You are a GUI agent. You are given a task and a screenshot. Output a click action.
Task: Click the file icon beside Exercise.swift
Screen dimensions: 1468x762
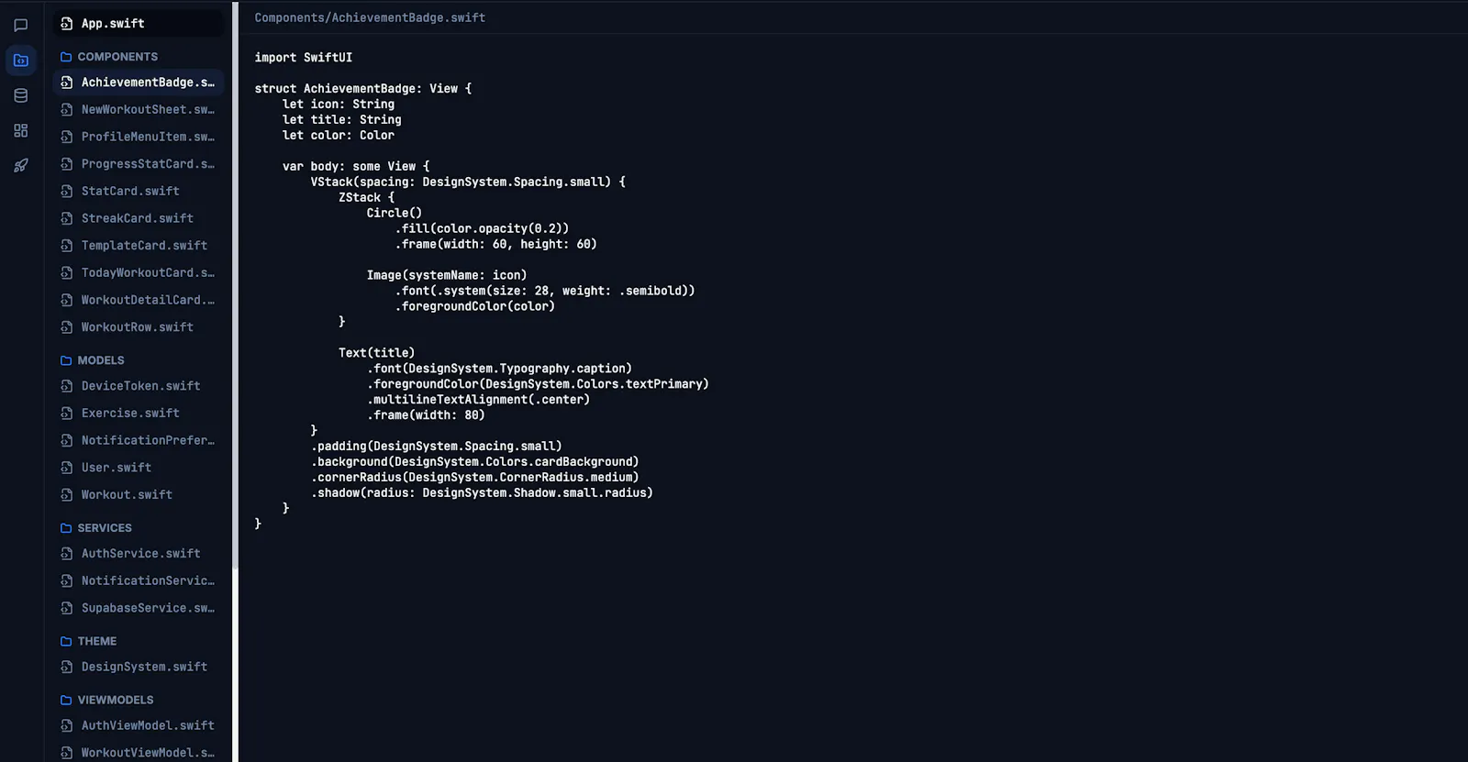[x=66, y=414]
